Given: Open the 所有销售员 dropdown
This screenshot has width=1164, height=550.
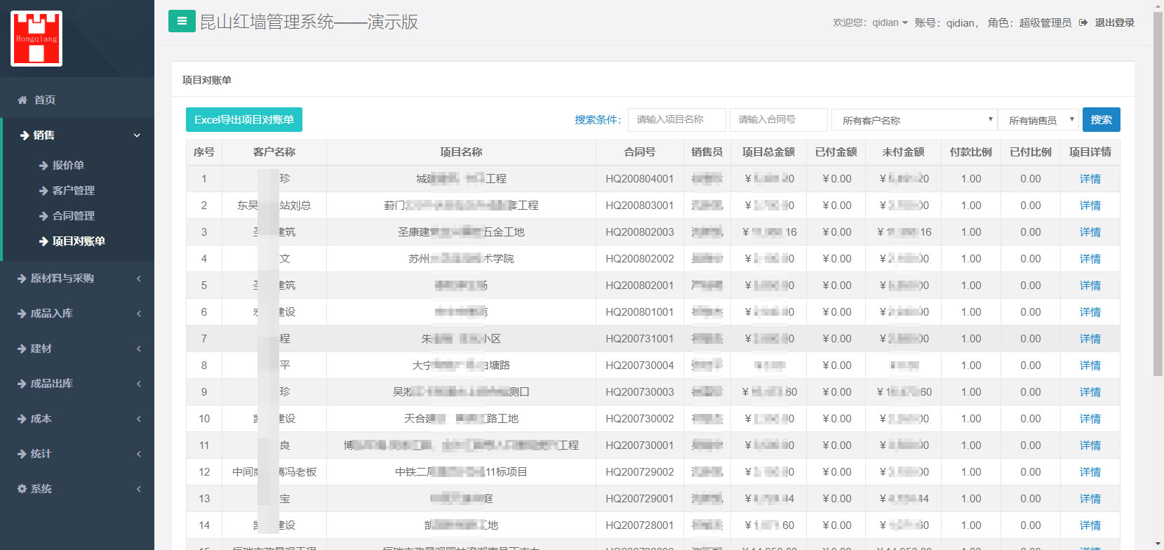Looking at the screenshot, I should point(1038,120).
